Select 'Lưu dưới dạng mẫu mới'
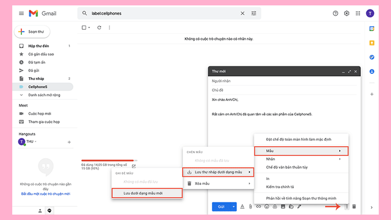Screen dimensions: 391x220 click(147, 193)
